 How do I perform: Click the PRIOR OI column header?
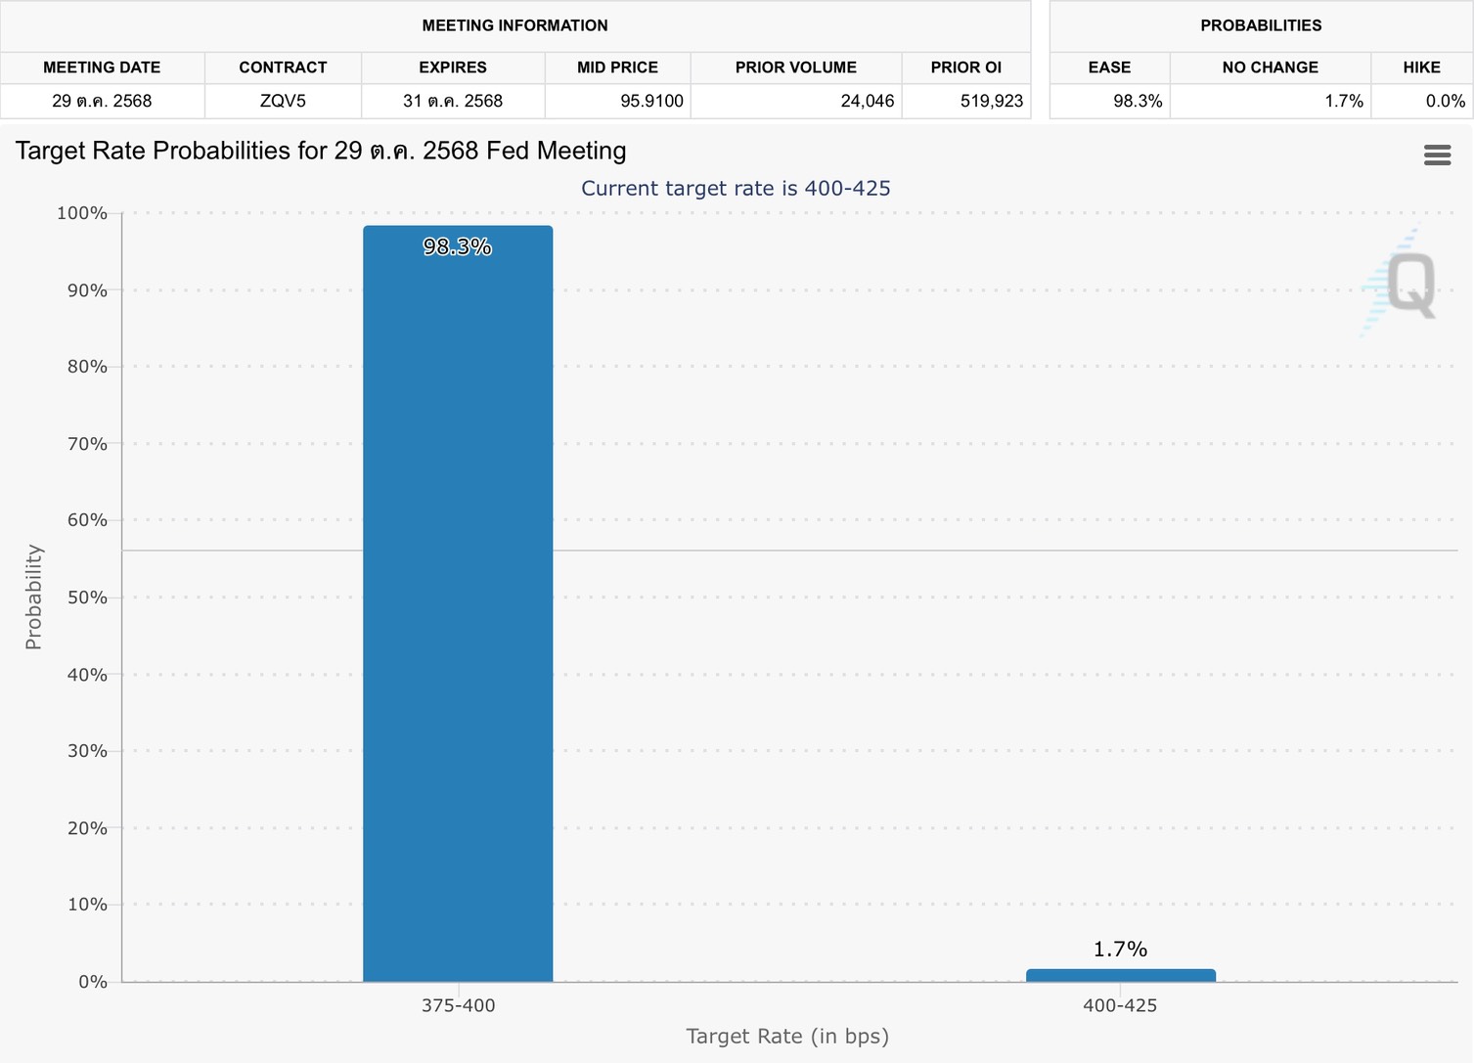[x=965, y=67]
